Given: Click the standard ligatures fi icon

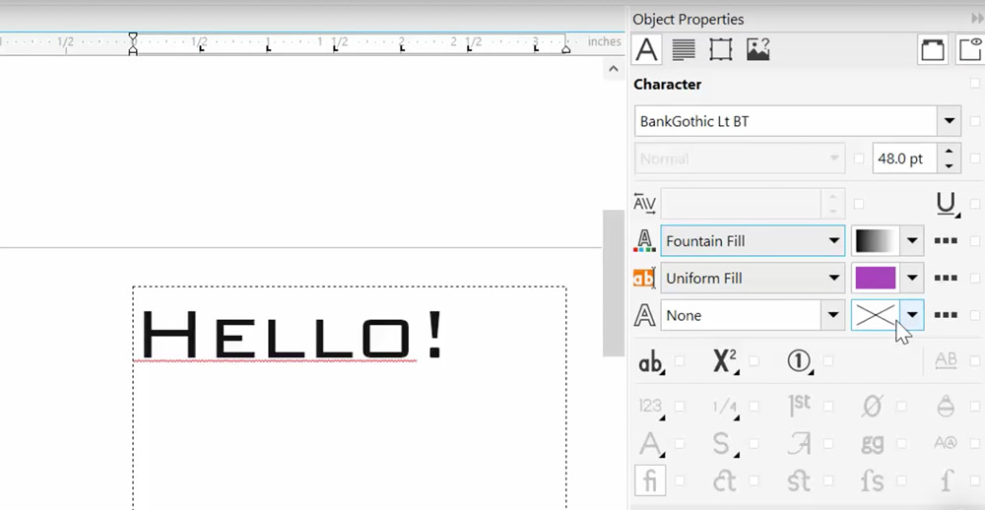Looking at the screenshot, I should point(650,481).
